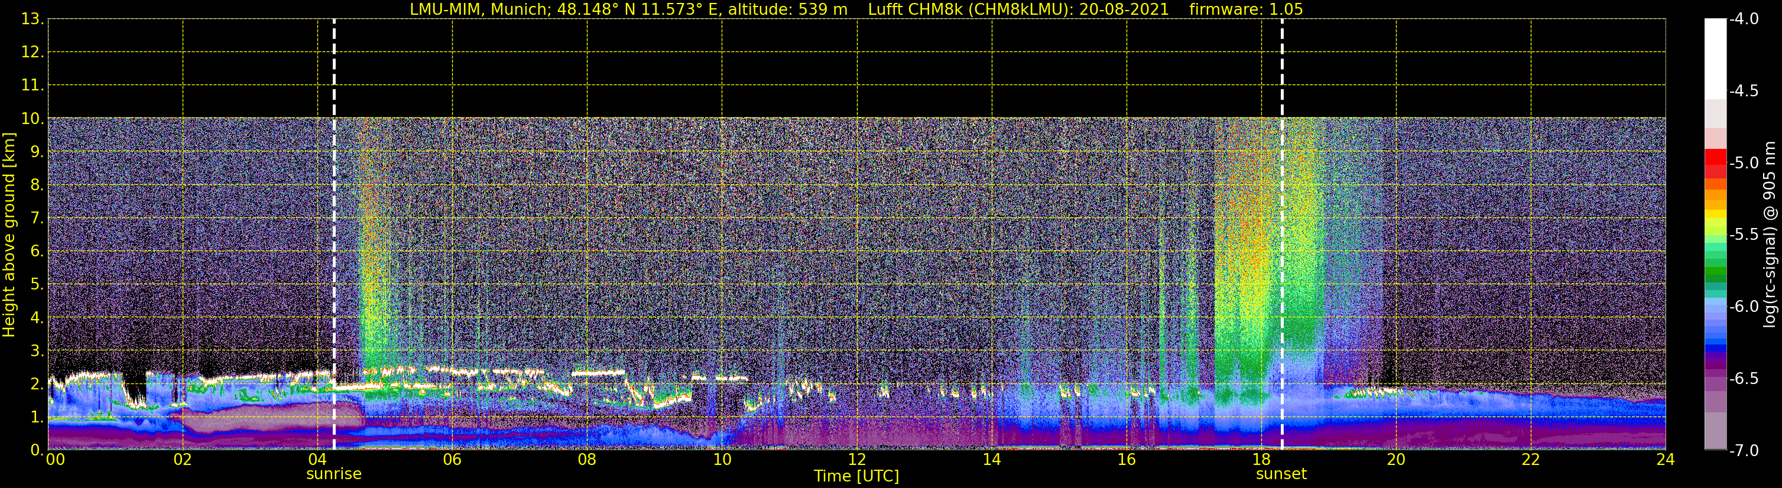Click the '02' tick on the time axis
Screen dimensions: 1782x488
pyautogui.click(x=183, y=460)
